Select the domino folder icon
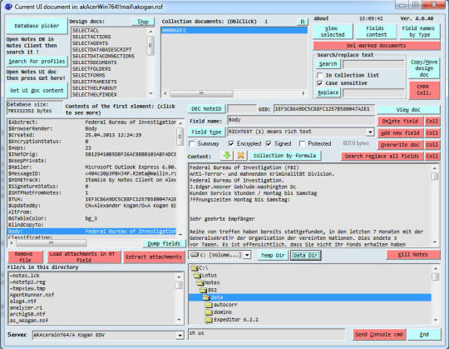 click(x=209, y=312)
